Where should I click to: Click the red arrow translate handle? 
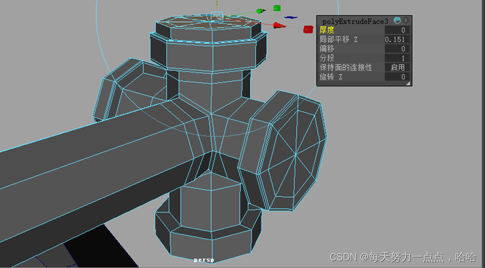pyautogui.click(x=279, y=26)
